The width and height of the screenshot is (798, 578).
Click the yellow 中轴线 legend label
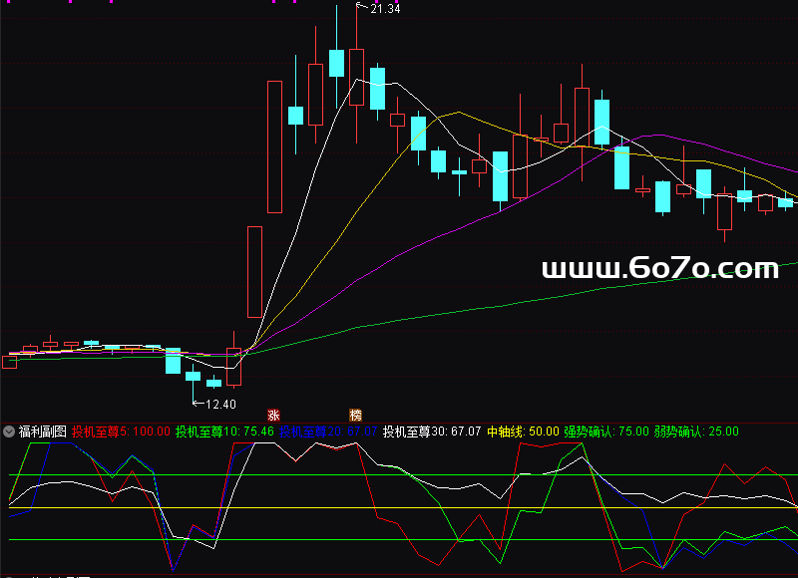tap(523, 432)
